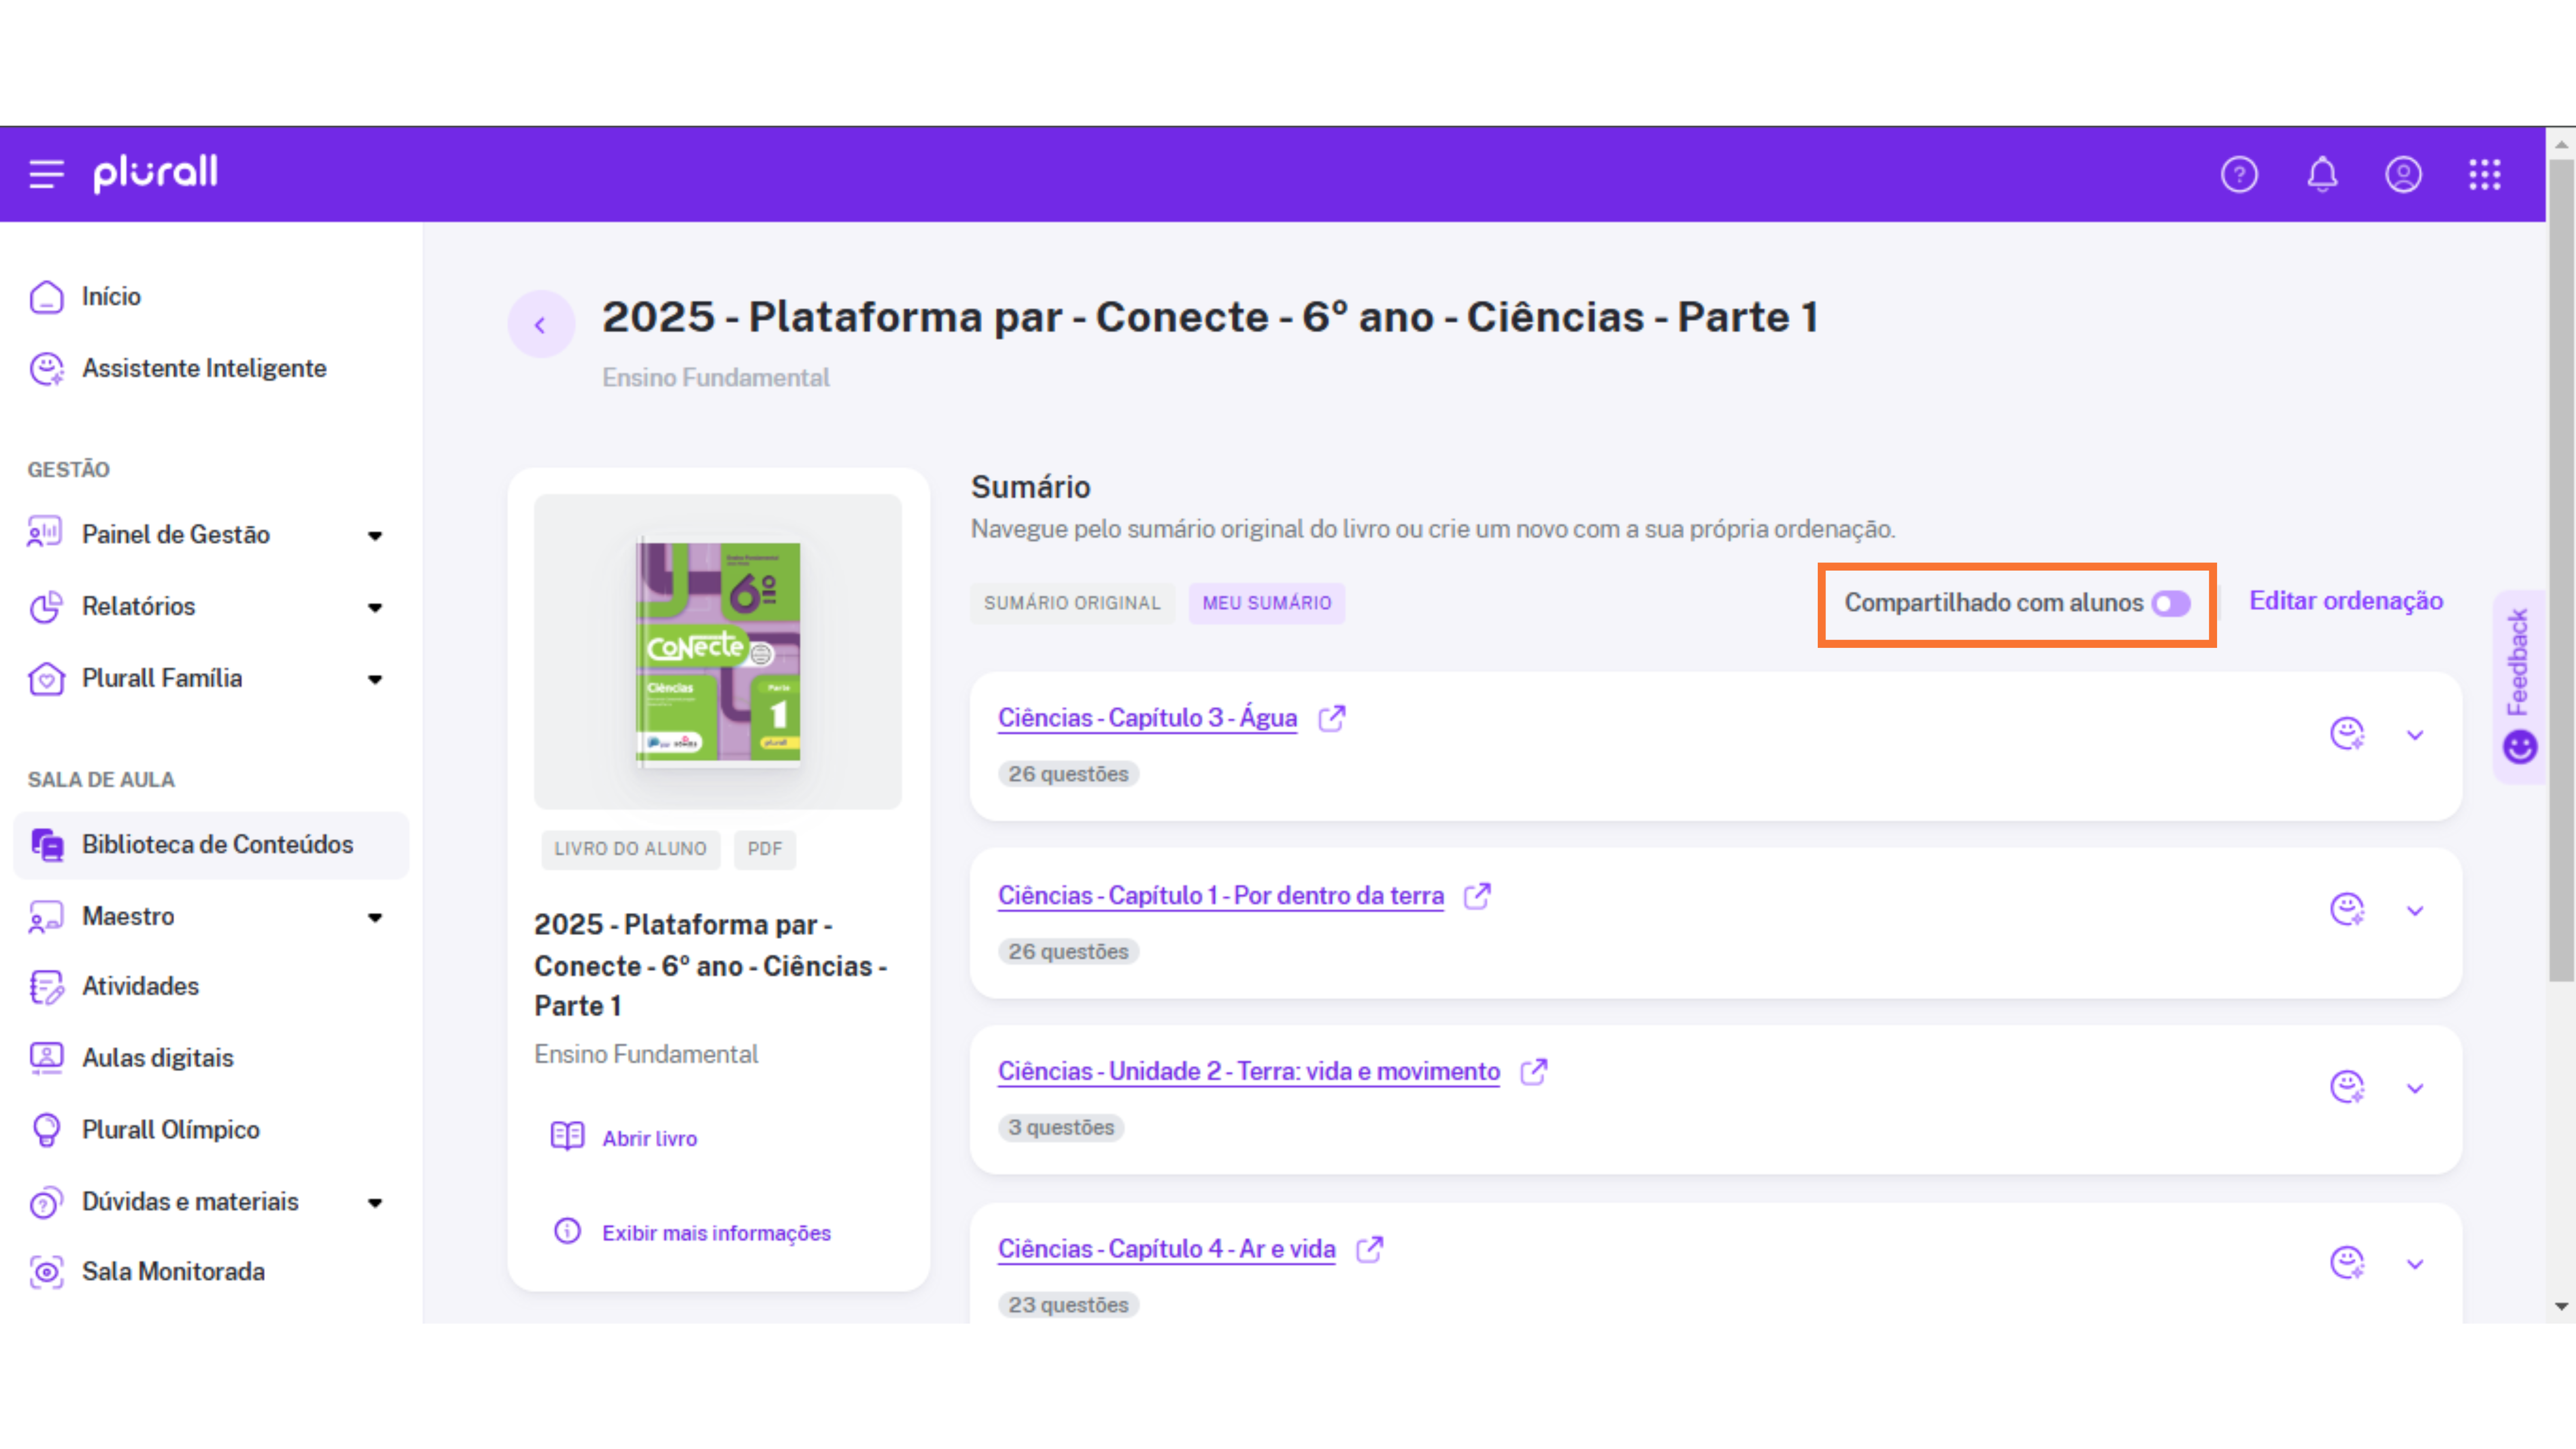
Task: Click the vertical scrollbar thumb
Action: coord(2561,570)
